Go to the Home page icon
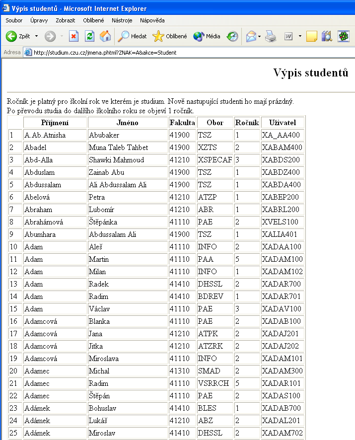 [x=105, y=36]
